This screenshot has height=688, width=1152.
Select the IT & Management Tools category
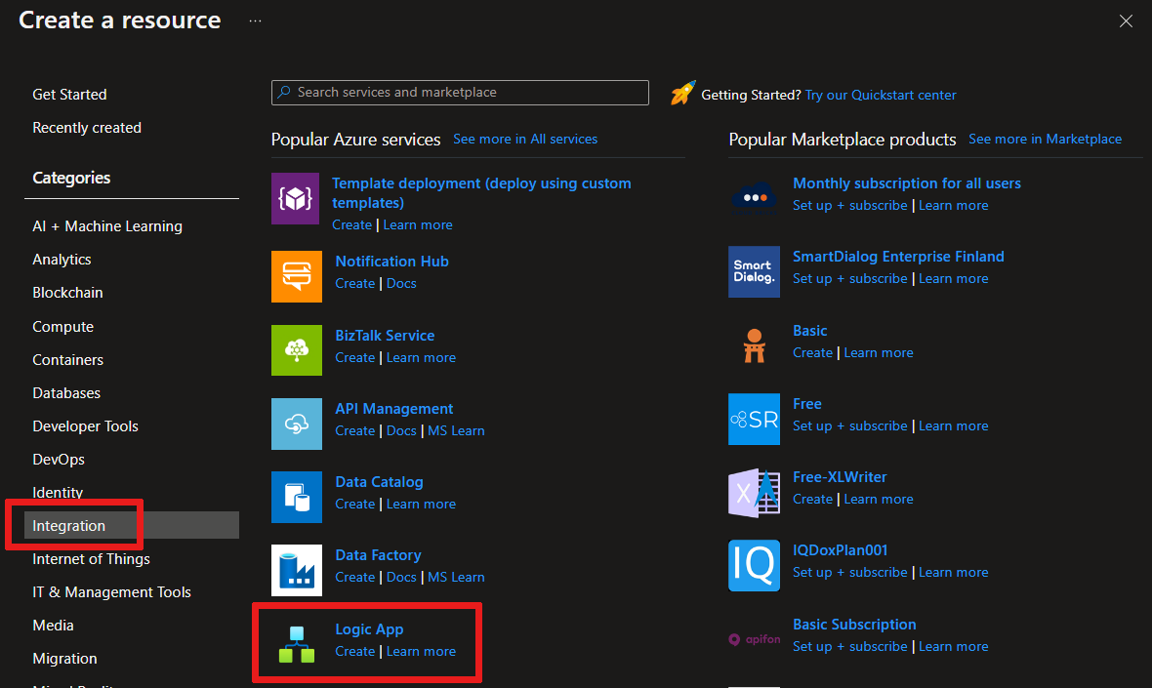click(x=111, y=591)
